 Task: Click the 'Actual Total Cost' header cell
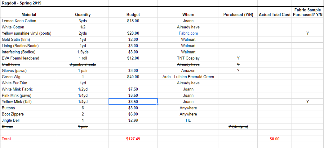pyautogui.click(x=275, y=12)
